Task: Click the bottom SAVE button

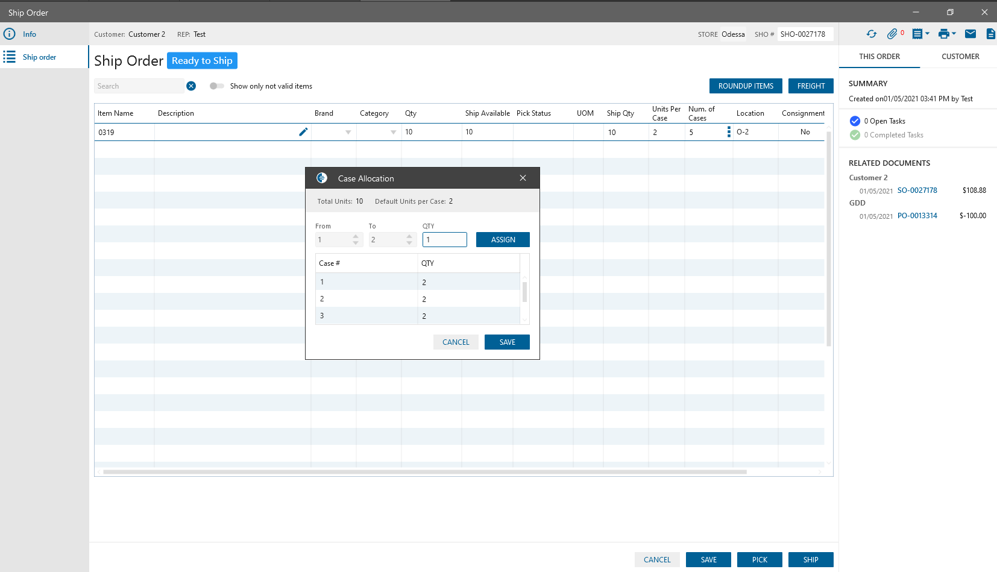Action: click(708, 560)
